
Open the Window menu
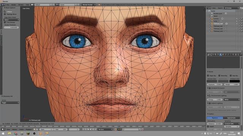(x=21, y=5)
